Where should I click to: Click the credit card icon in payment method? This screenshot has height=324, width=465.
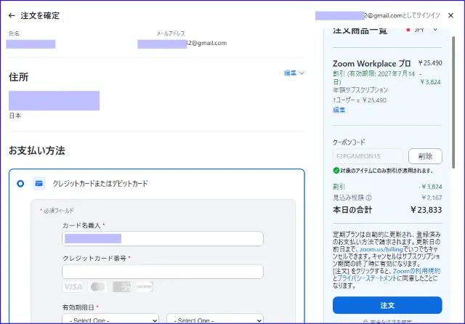click(39, 184)
